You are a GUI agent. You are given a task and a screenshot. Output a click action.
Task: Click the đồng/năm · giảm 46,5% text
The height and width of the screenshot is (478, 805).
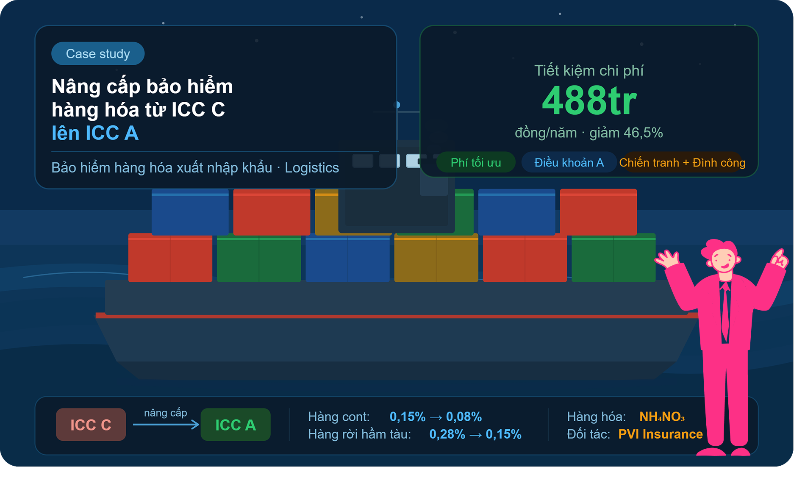click(x=589, y=133)
